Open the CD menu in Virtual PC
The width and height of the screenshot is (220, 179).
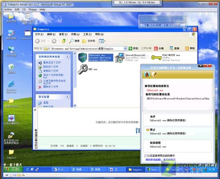[x=24, y=10]
